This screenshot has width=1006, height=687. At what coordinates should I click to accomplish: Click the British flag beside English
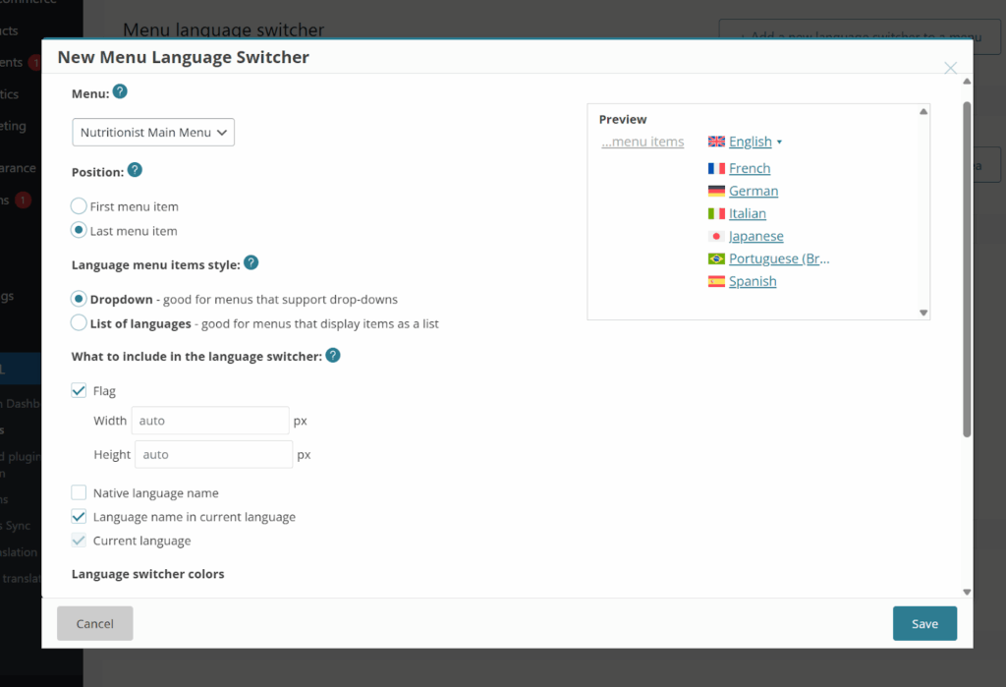[x=716, y=141]
